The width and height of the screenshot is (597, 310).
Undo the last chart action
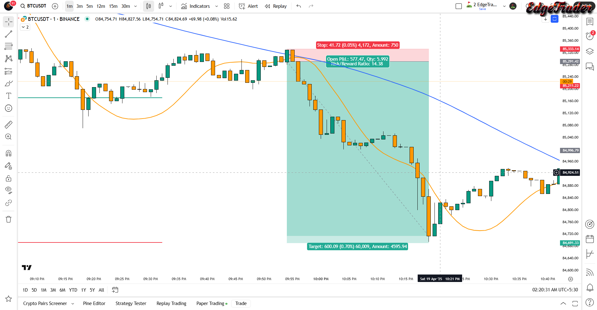299,6
